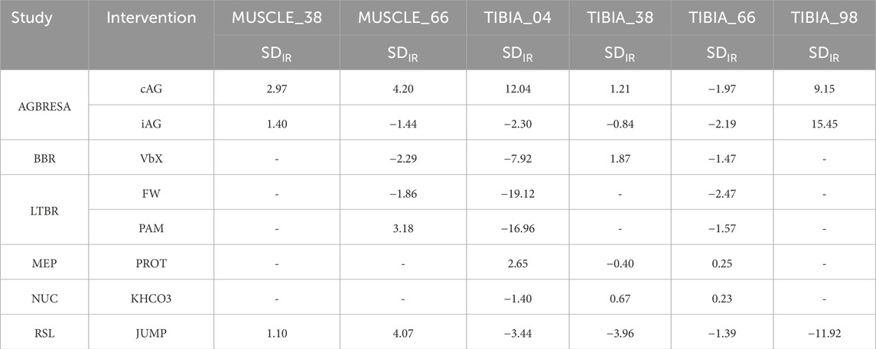Select the −7.92 cell in the VbX row
Image resolution: width=876 pixels, height=349 pixels.
[x=500, y=157]
